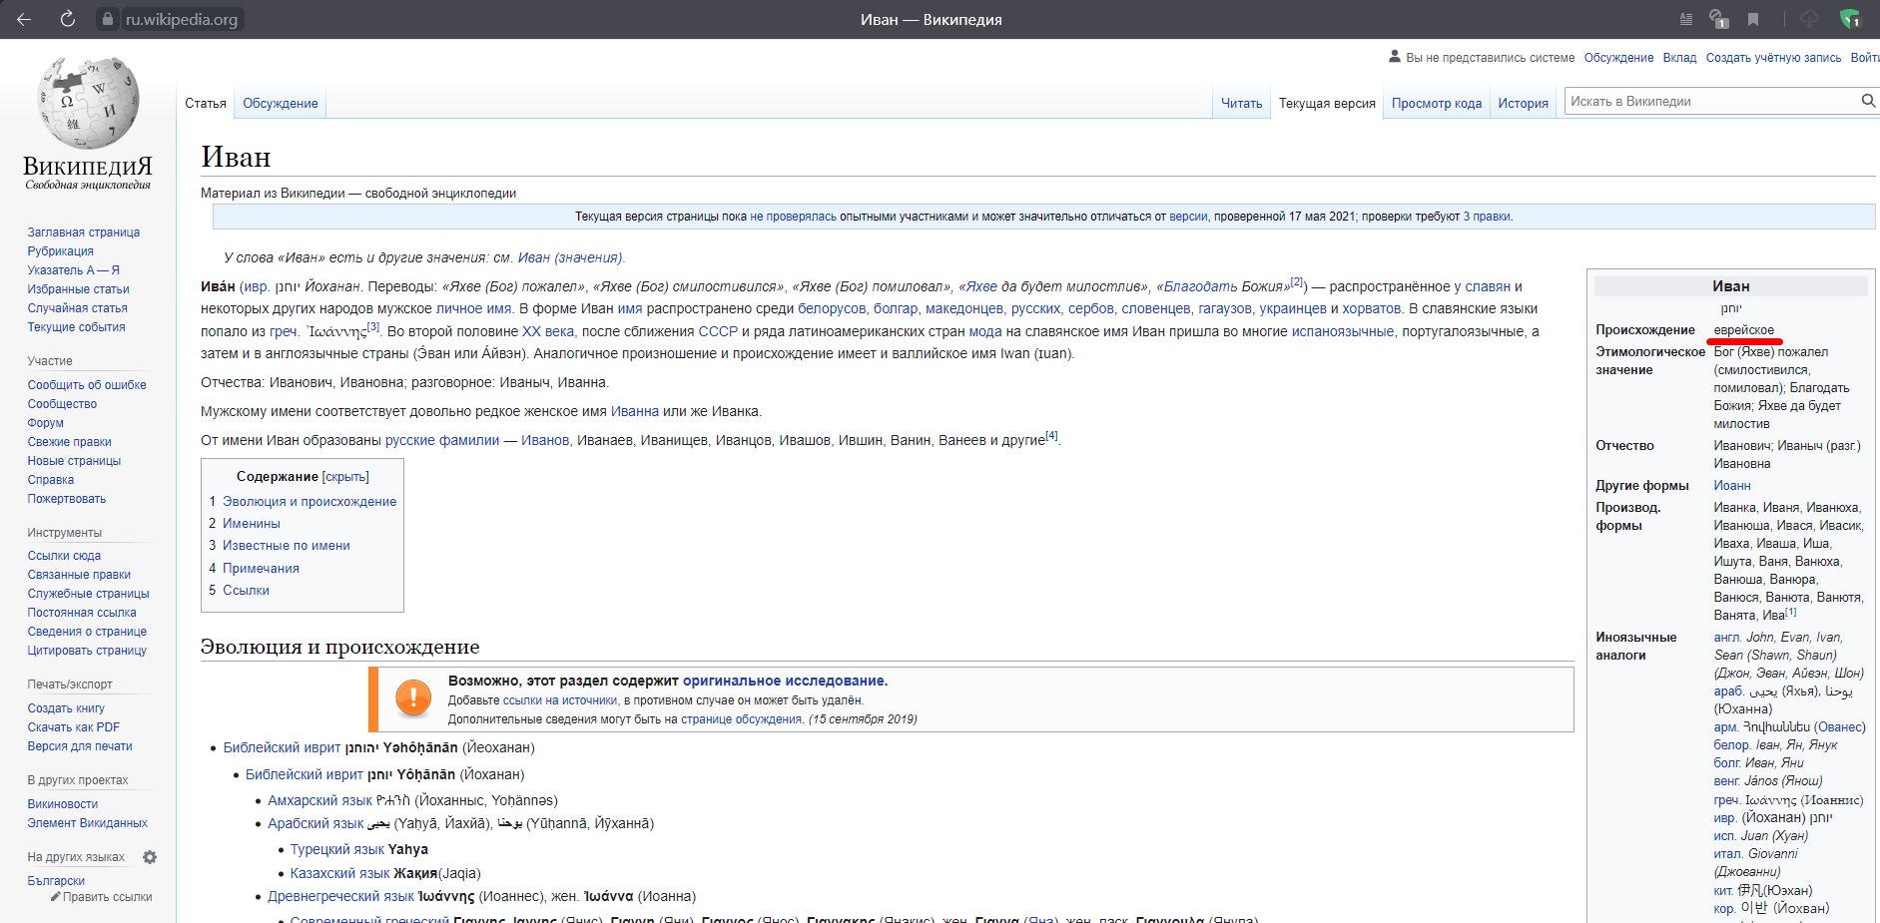This screenshot has width=1880, height=923.
Task: Open the Обсуждение tab next to Статья
Action: [281, 103]
